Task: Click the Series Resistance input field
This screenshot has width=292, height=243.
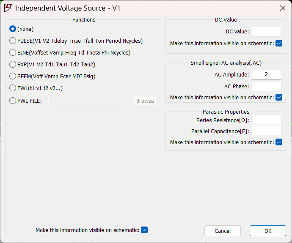Action: pos(266,120)
